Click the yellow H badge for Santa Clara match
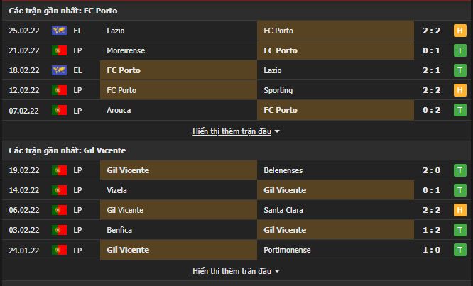Viewport: 473px width, 286px height. tap(460, 210)
